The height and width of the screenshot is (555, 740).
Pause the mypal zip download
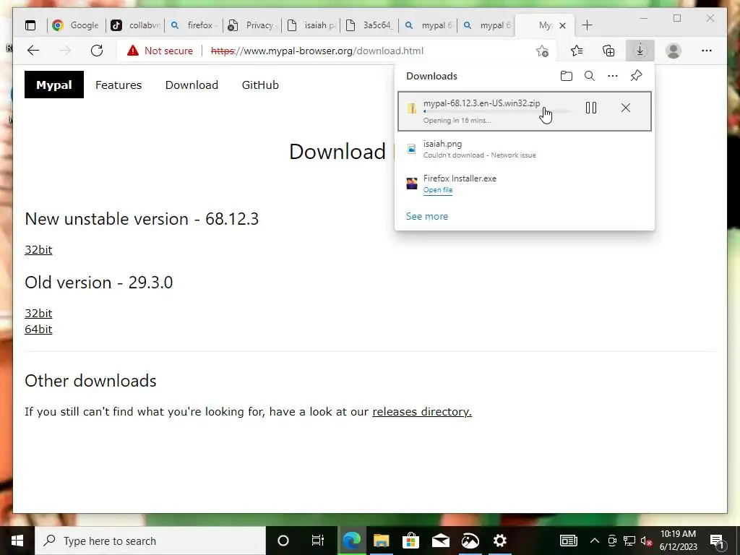(591, 108)
